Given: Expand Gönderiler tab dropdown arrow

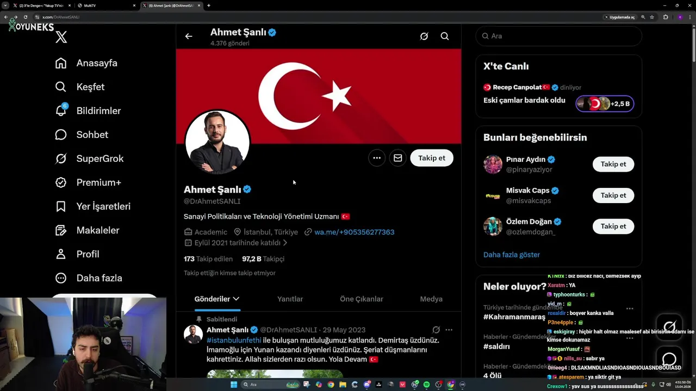Looking at the screenshot, I should [236, 299].
